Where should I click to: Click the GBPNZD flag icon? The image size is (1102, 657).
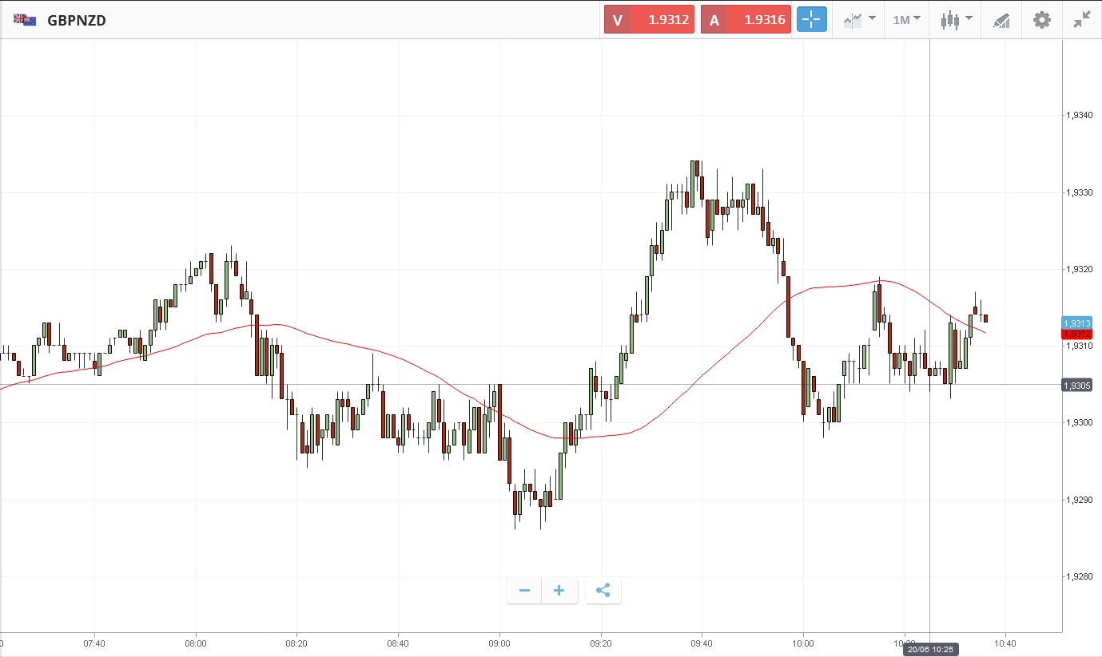25,20
